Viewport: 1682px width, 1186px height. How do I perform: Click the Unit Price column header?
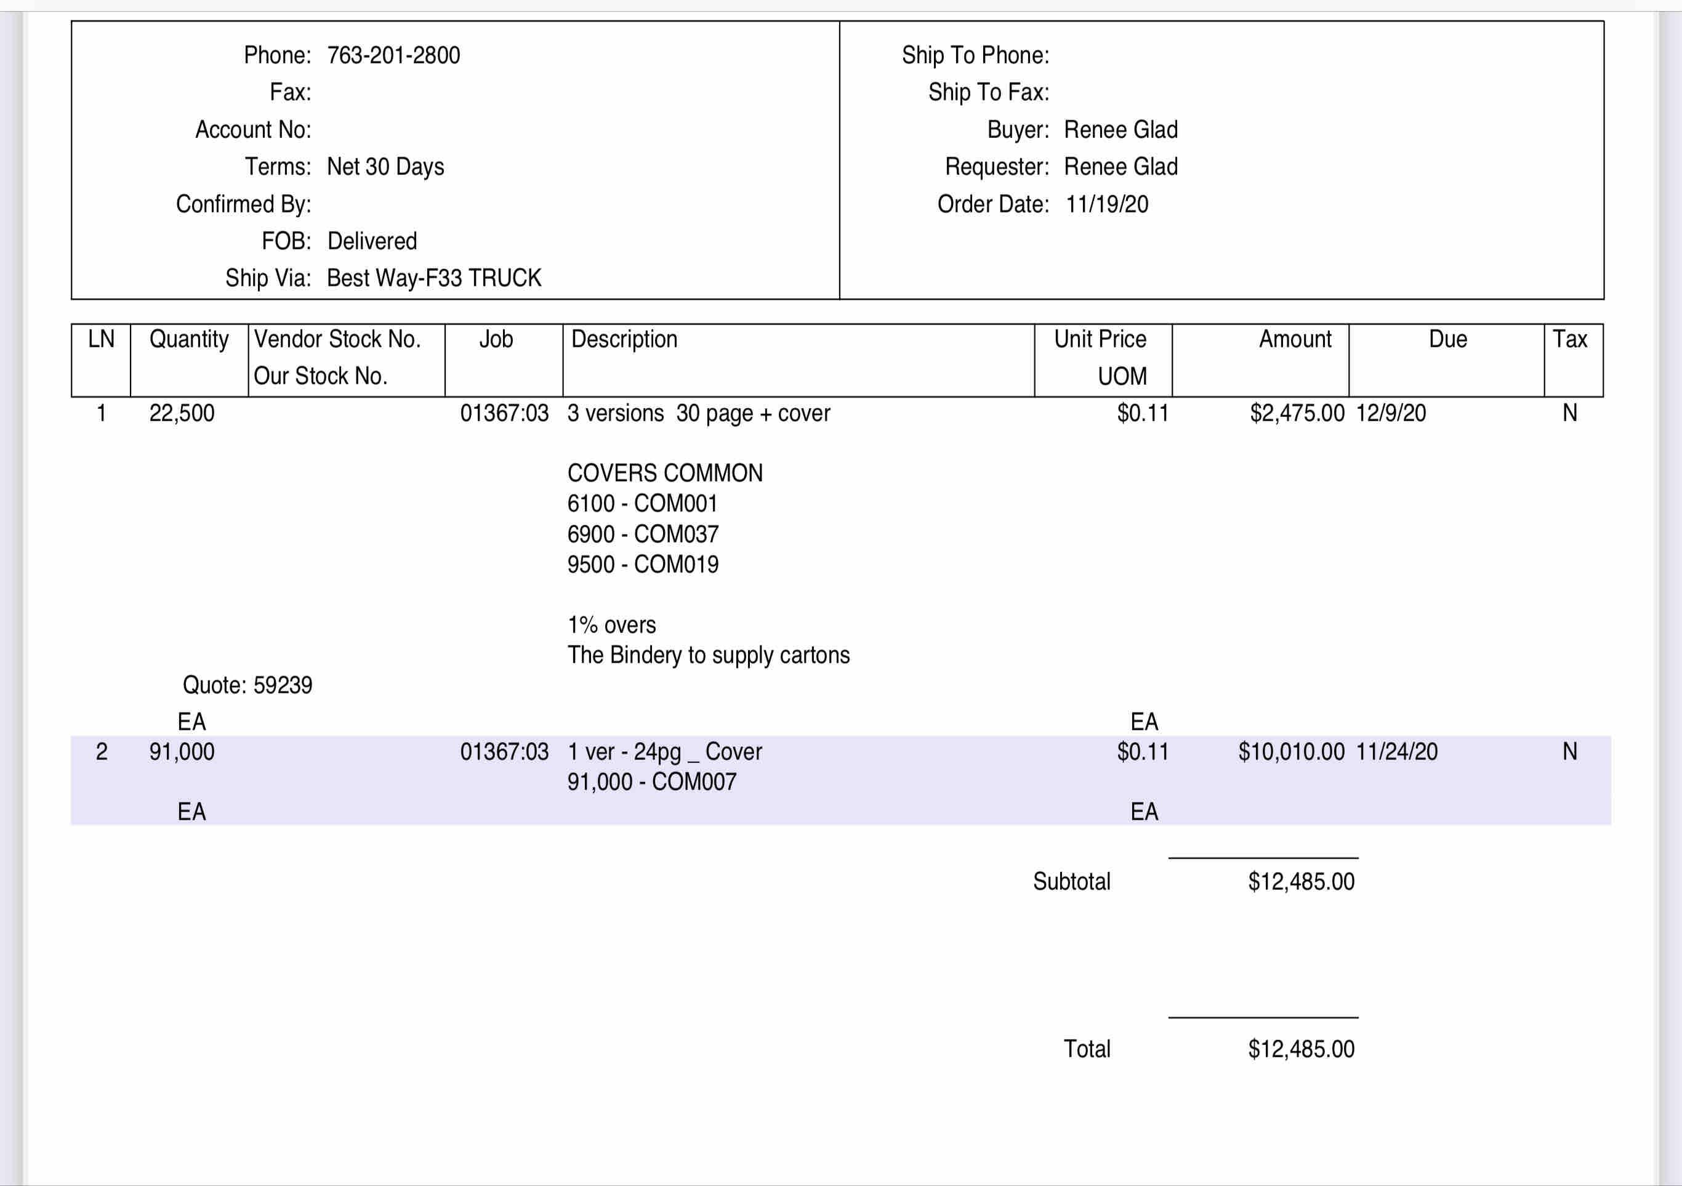click(x=1100, y=339)
